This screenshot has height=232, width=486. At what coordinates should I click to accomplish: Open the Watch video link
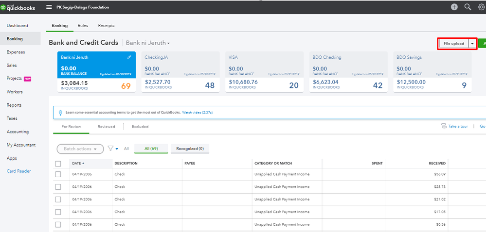(197, 113)
